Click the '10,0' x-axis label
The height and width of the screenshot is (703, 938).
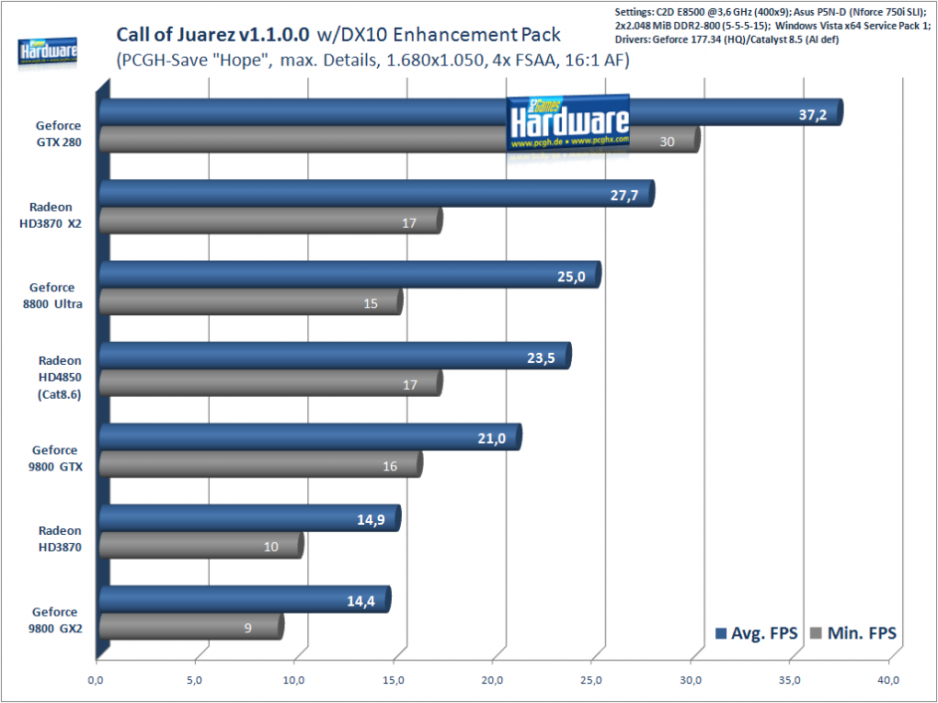(x=293, y=680)
